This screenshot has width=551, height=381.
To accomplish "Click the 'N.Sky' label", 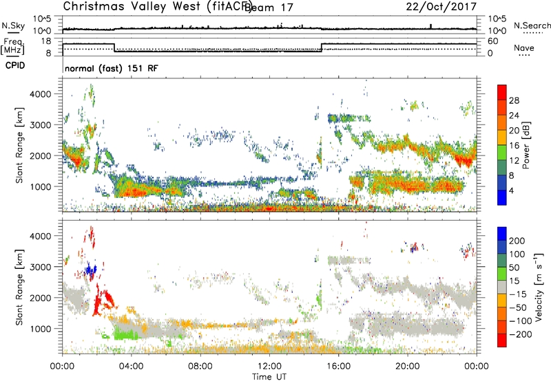I will coord(13,25).
